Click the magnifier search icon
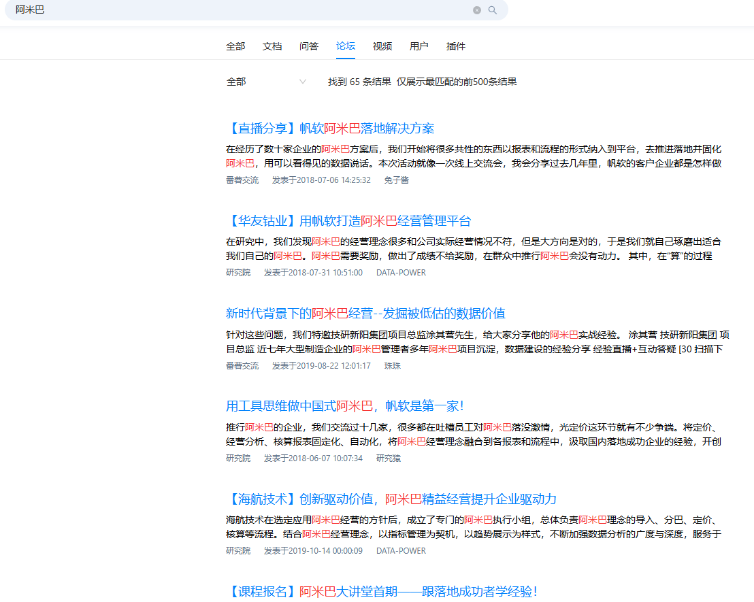This screenshot has width=754, height=602. [493, 10]
